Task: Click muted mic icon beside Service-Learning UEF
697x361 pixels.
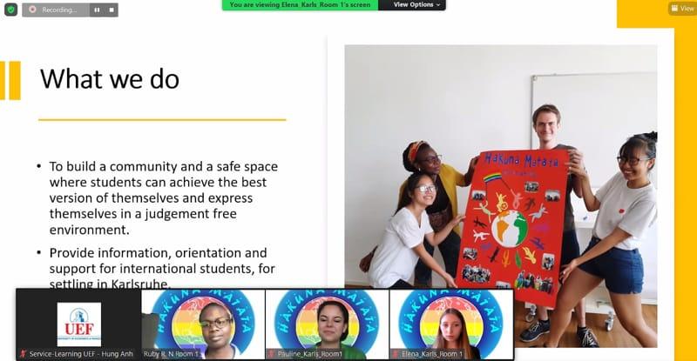Action: coord(24,354)
